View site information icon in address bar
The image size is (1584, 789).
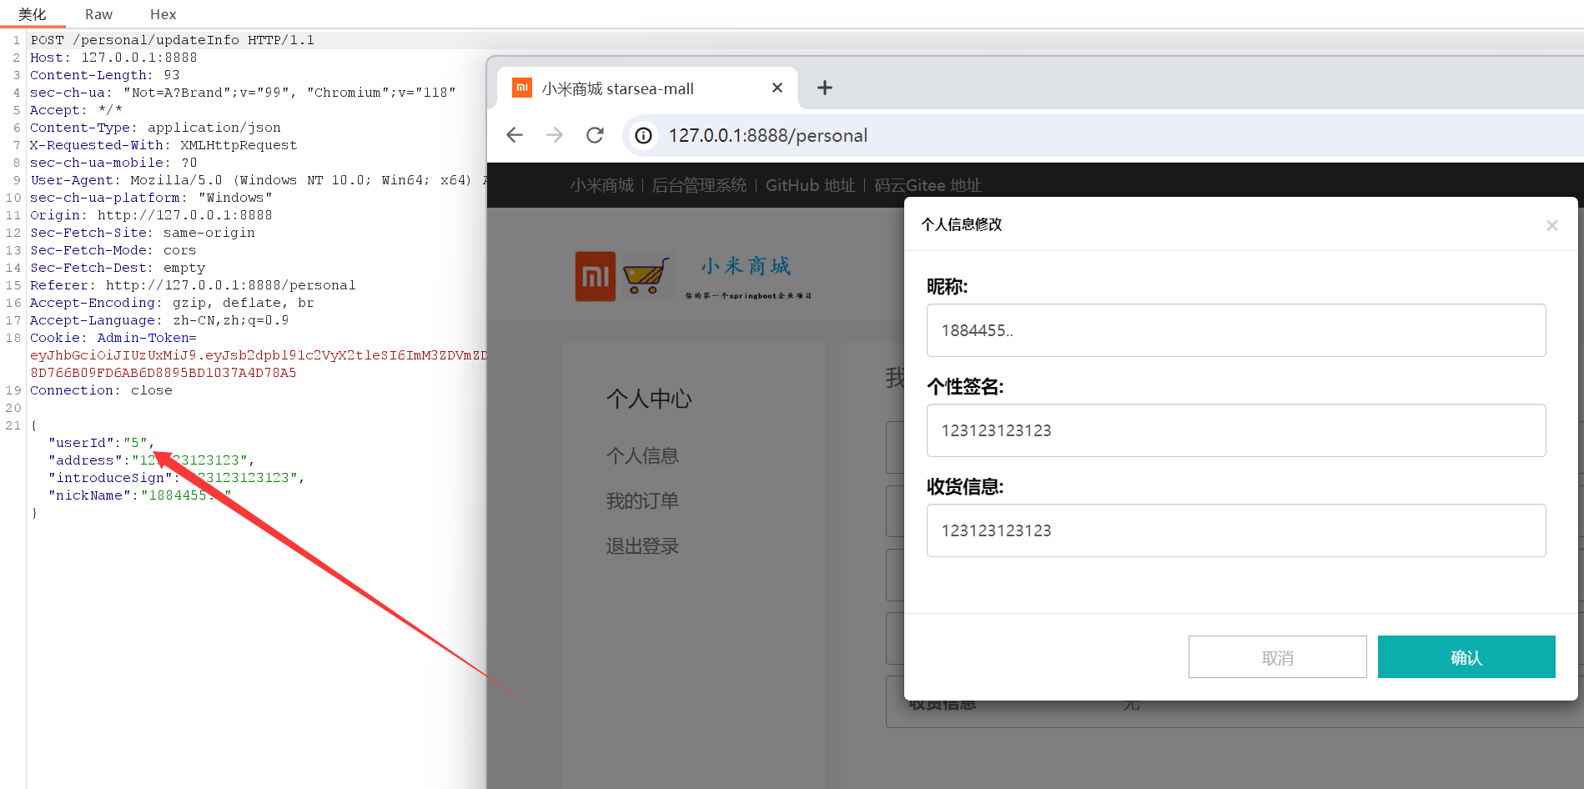pos(644,135)
